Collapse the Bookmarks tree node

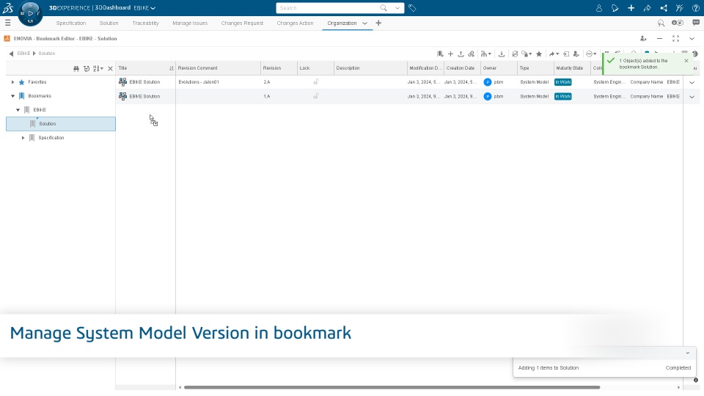pyautogui.click(x=12, y=96)
